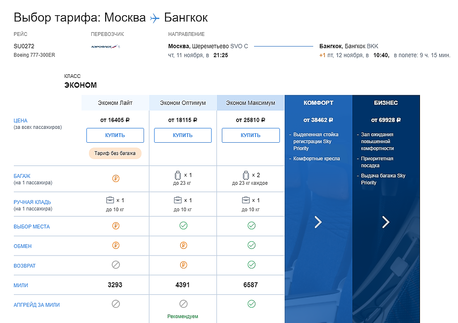
Task: Click the 3293 miles value
Action: [115, 285]
